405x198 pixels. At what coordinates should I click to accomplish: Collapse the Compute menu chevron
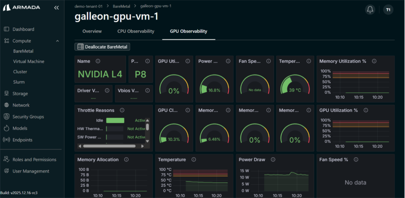click(58, 41)
